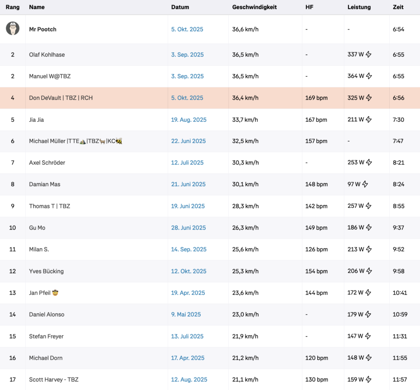Click power meter icon beside 337 W
Viewport: 420px width, 390px height.
[x=368, y=55]
